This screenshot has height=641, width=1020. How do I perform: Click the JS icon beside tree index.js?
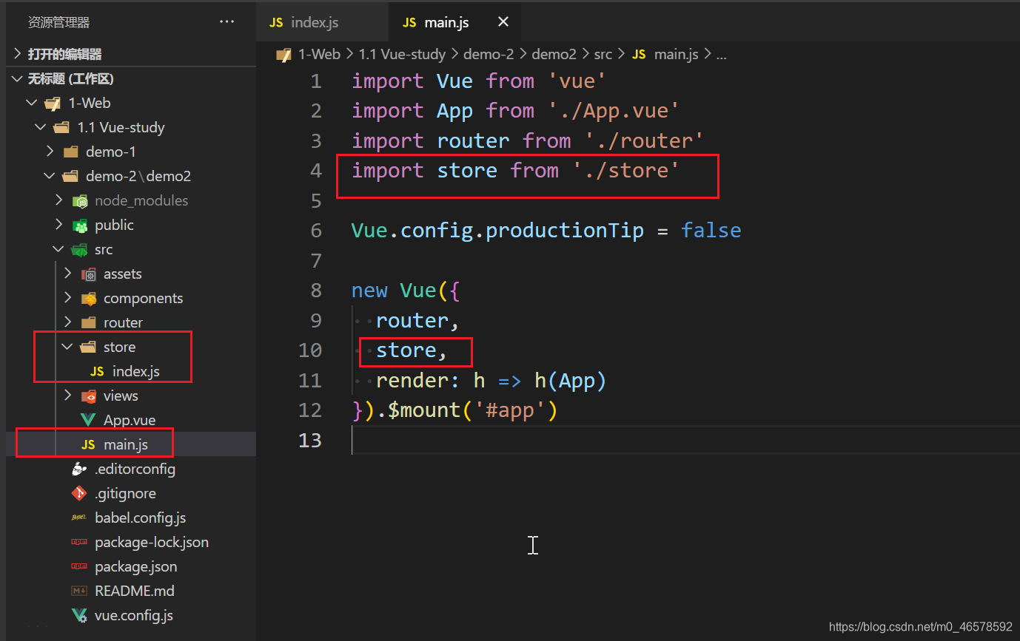coord(97,371)
